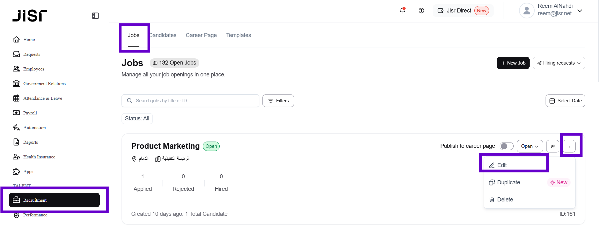This screenshot has width=599, height=227.
Task: Click the share arrow icon on job card
Action: click(x=552, y=146)
